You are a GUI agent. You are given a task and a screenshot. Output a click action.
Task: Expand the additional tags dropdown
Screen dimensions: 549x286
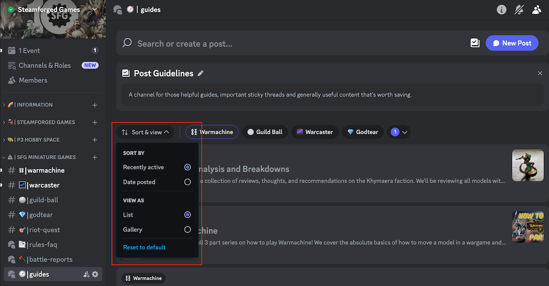(x=399, y=132)
